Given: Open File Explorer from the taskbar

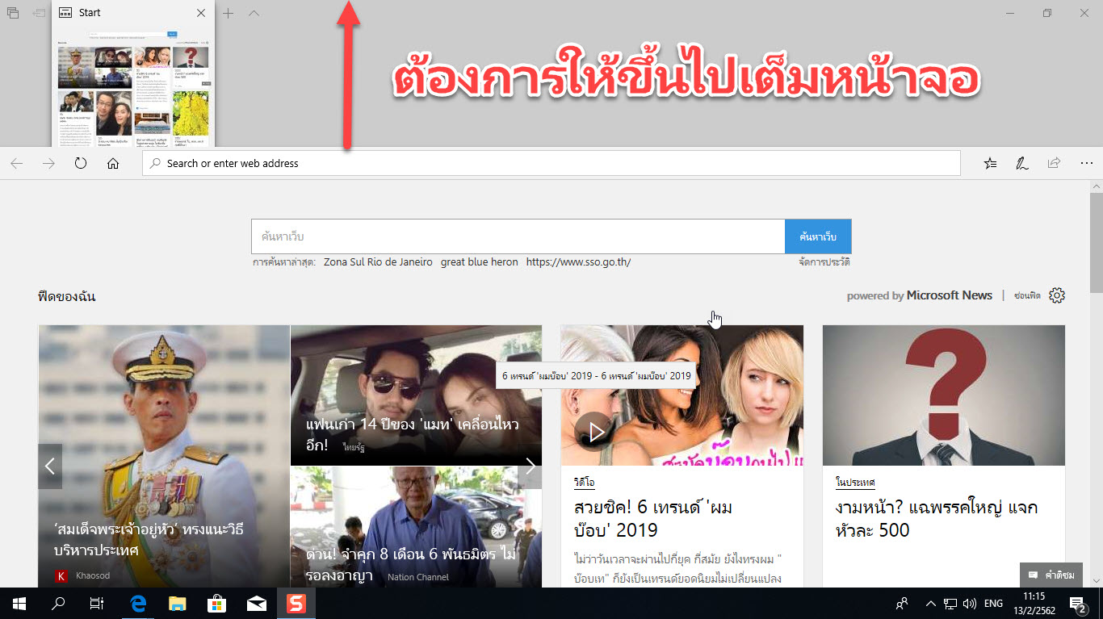Looking at the screenshot, I should point(178,603).
